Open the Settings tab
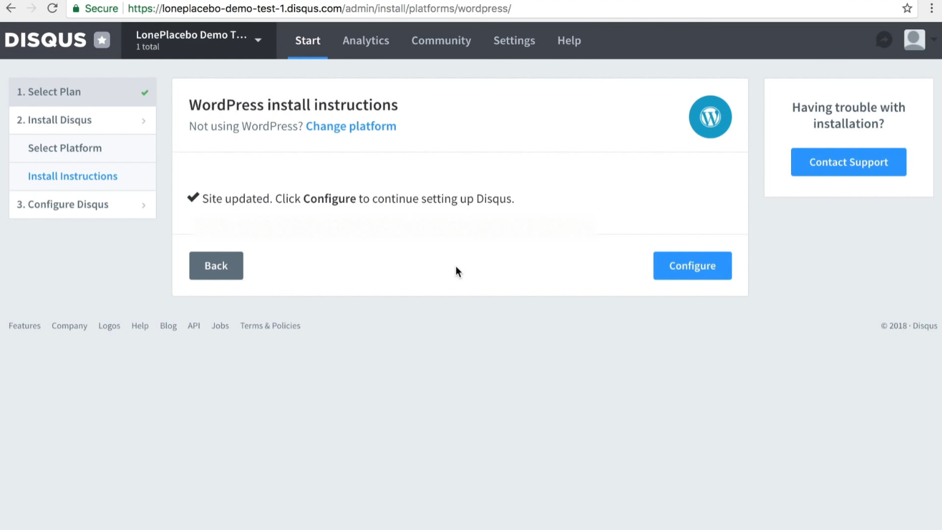Viewport: 942px width, 530px height. (x=514, y=40)
